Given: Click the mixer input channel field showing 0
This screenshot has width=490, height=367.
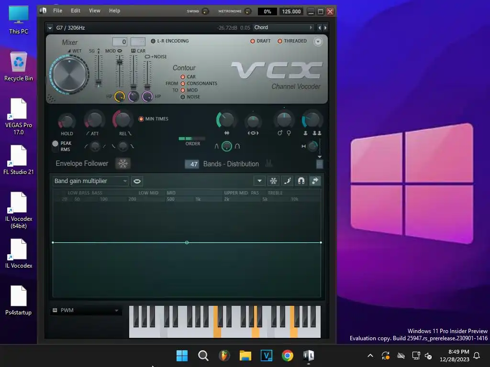Looking at the screenshot, I should pyautogui.click(x=120, y=42).
